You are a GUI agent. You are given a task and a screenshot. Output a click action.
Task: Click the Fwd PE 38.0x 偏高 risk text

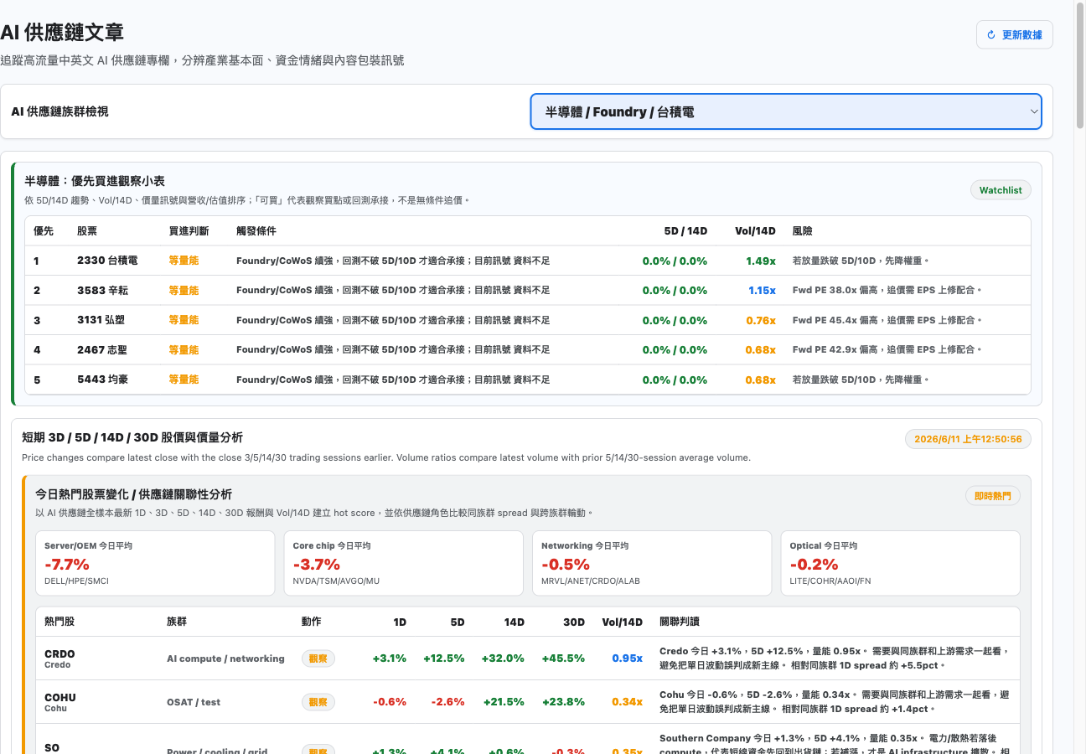887,291
